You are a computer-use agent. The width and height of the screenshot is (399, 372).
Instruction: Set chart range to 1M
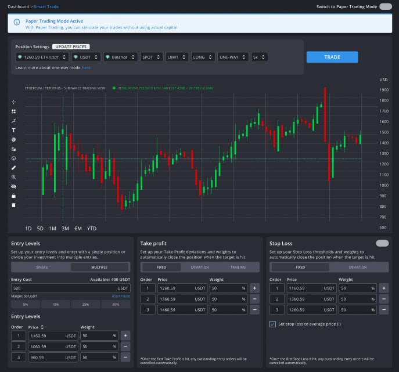52,228
